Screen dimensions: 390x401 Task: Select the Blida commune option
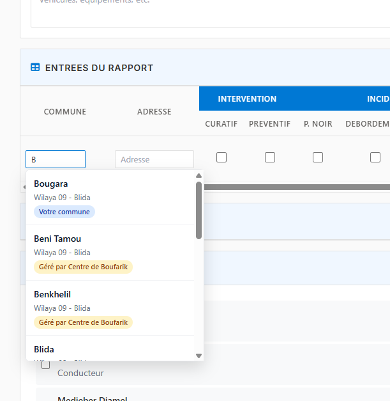(x=44, y=350)
